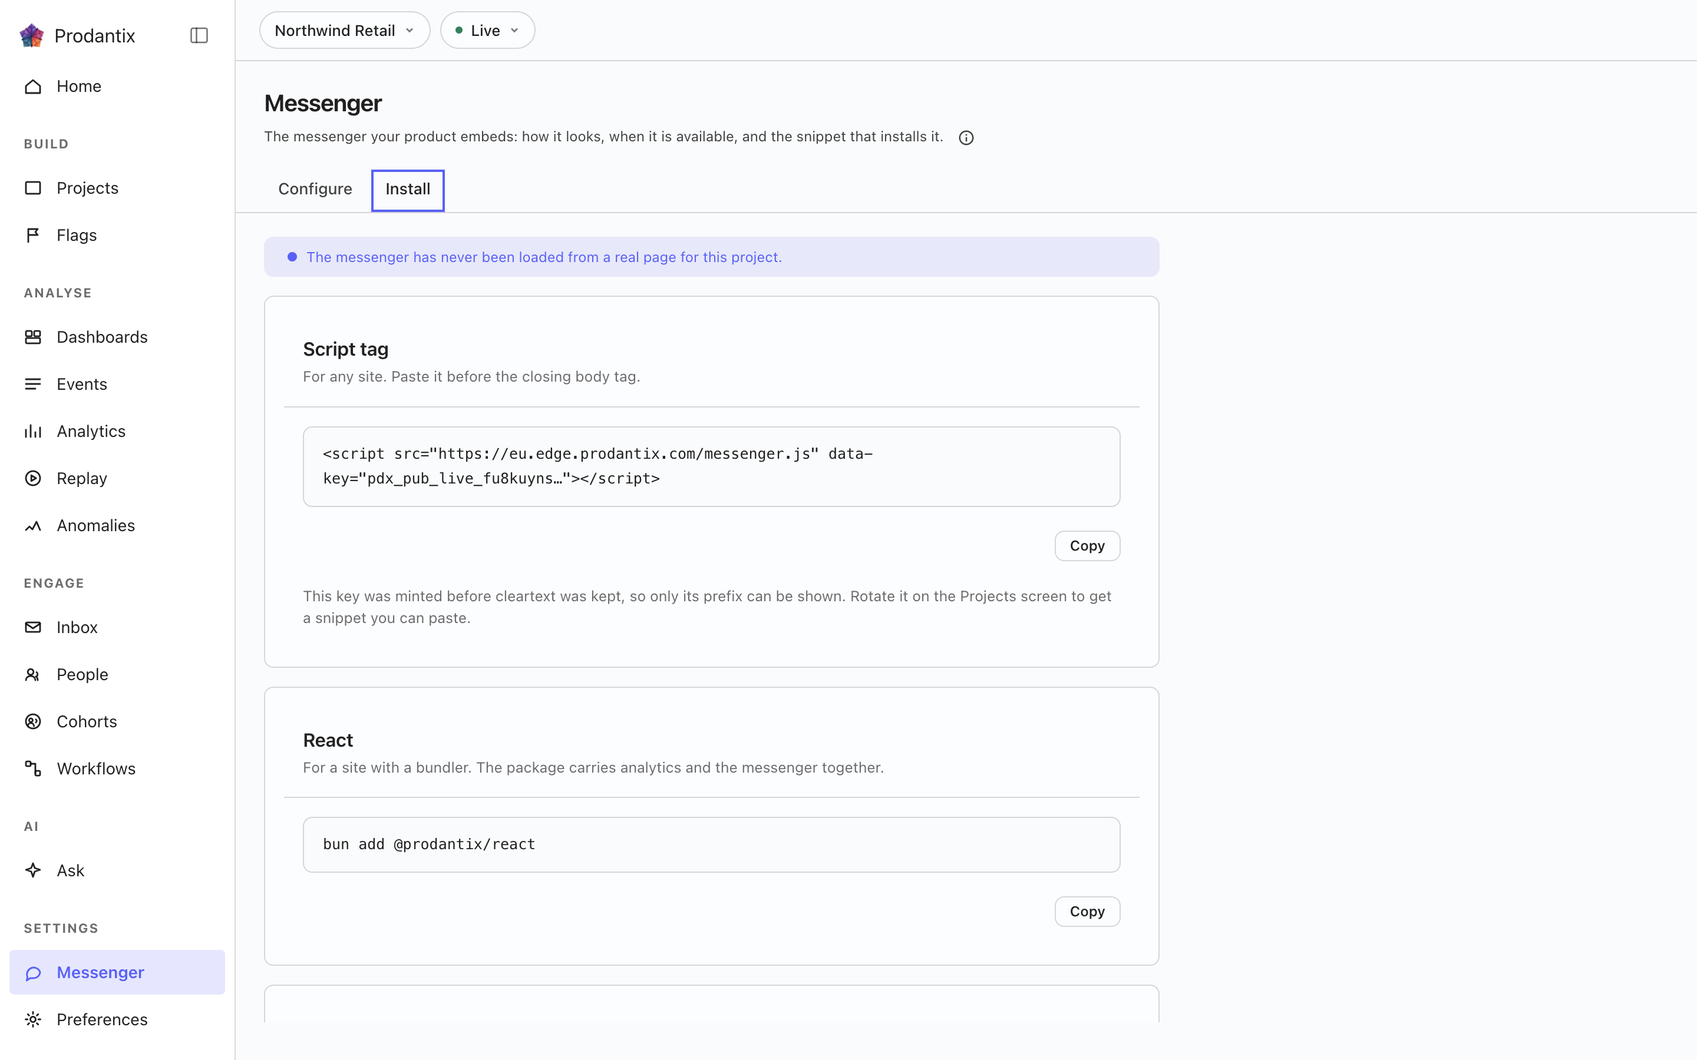Screen dimensions: 1697x1060
Task: Open Analytics in the sidebar
Action: 117,431
